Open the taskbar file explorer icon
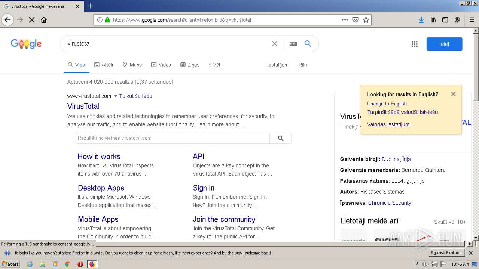This screenshot has width=479, height=269. pos(42,264)
